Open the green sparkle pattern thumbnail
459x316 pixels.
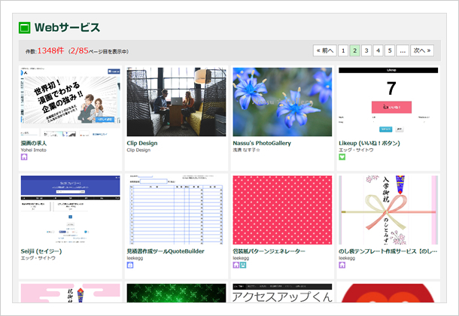pos(176,293)
